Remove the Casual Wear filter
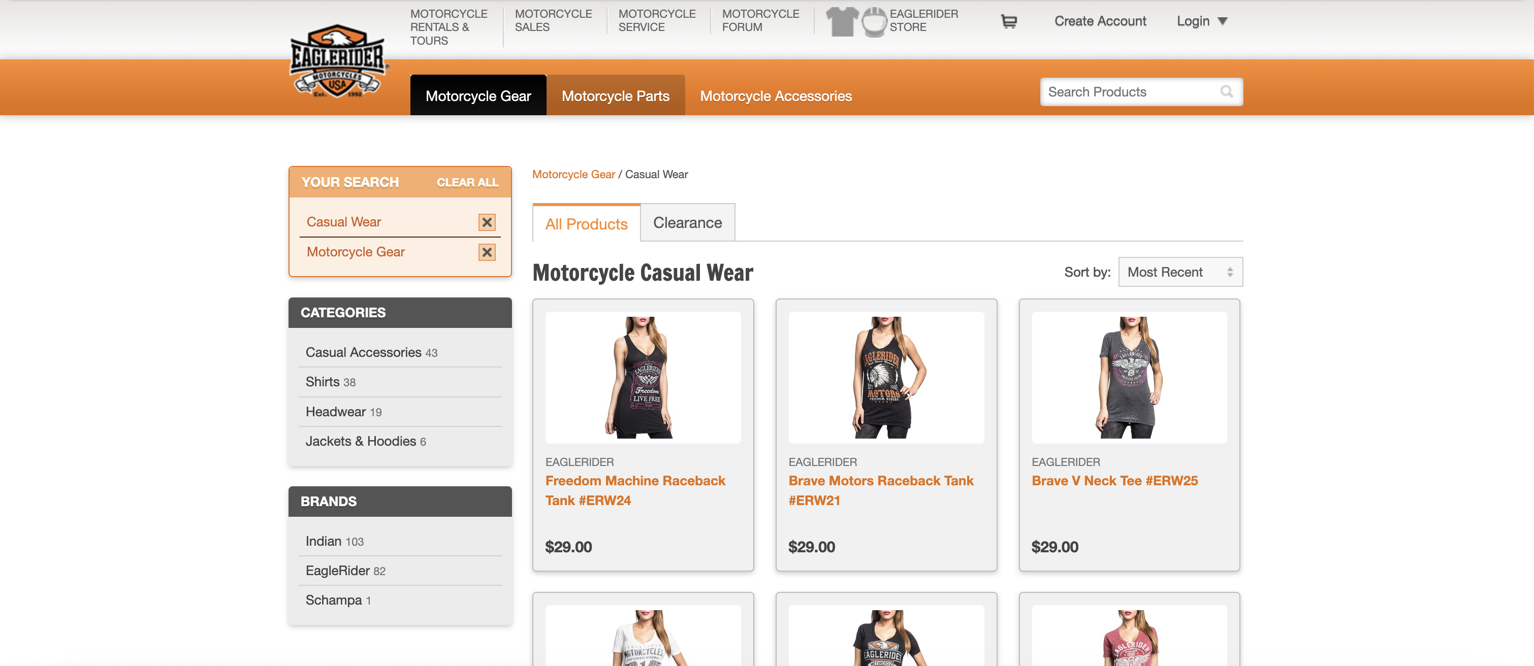1534x666 pixels. tap(487, 222)
